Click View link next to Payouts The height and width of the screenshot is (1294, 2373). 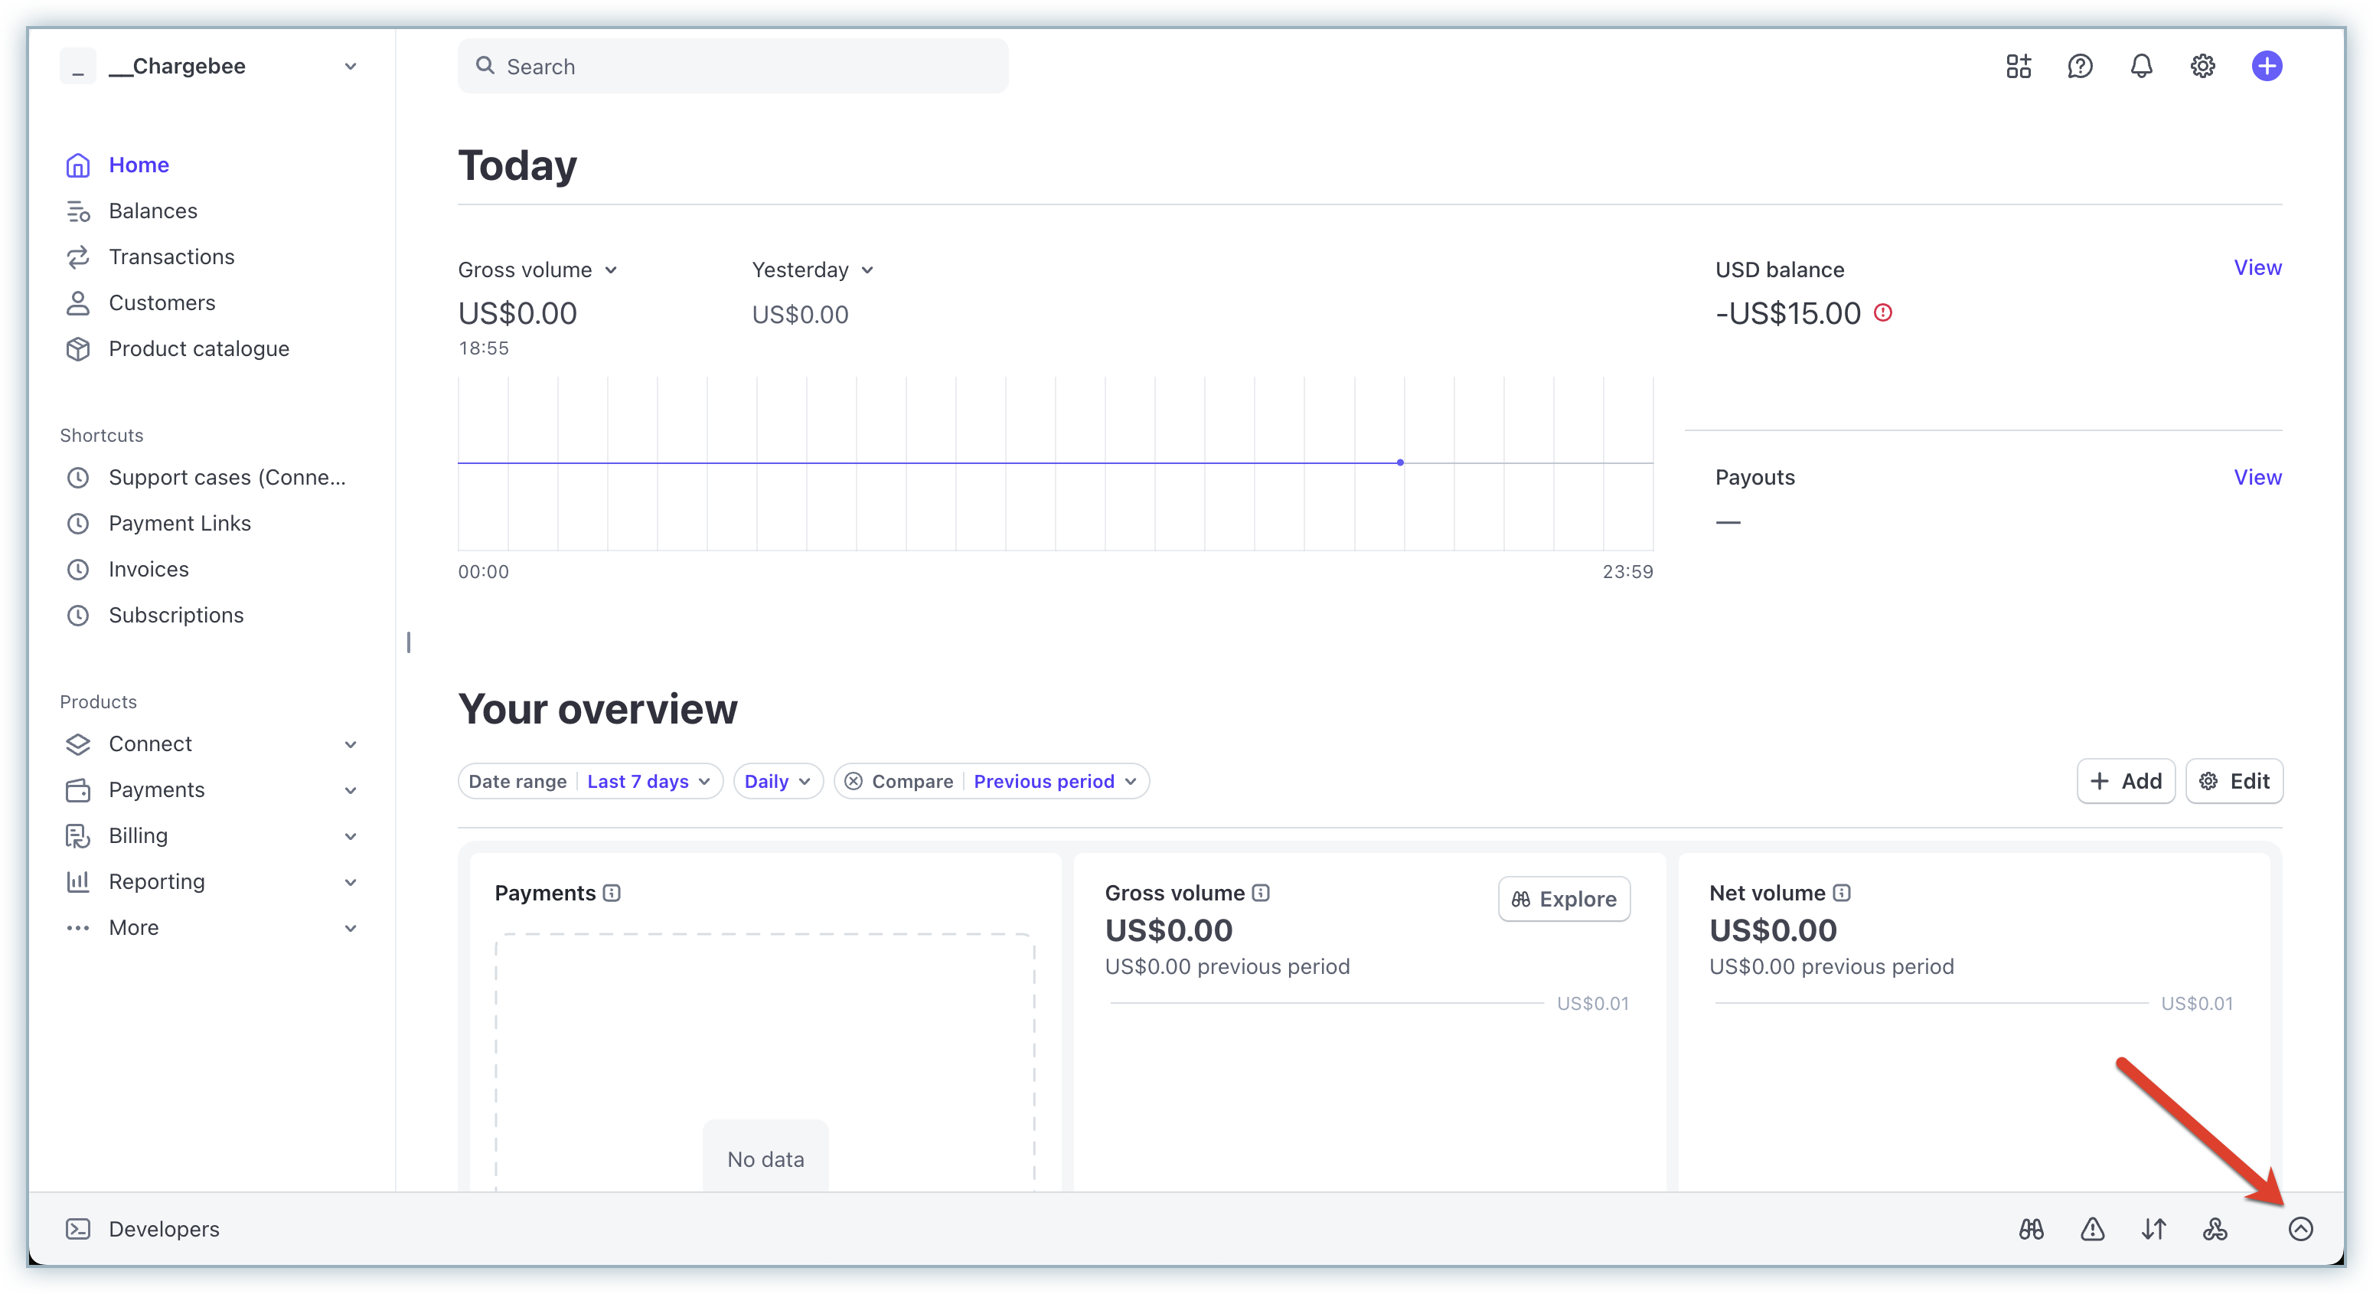[x=2257, y=478]
